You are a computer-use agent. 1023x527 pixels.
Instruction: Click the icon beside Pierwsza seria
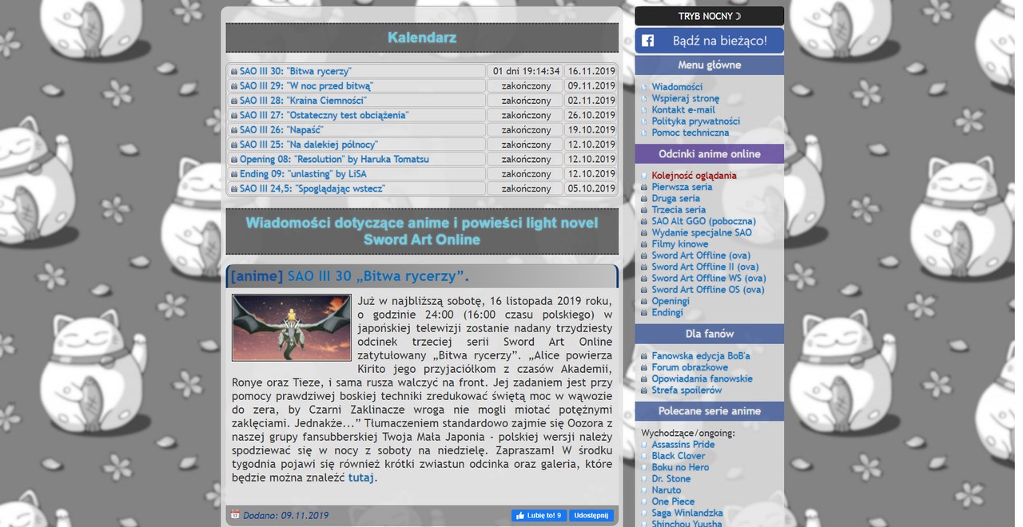(644, 187)
